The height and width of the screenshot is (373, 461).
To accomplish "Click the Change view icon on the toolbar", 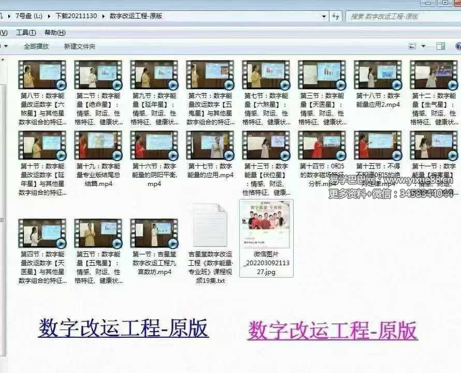I will tap(411, 46).
